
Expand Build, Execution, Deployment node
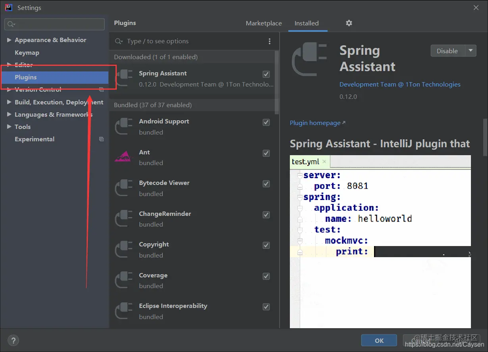pos(9,102)
